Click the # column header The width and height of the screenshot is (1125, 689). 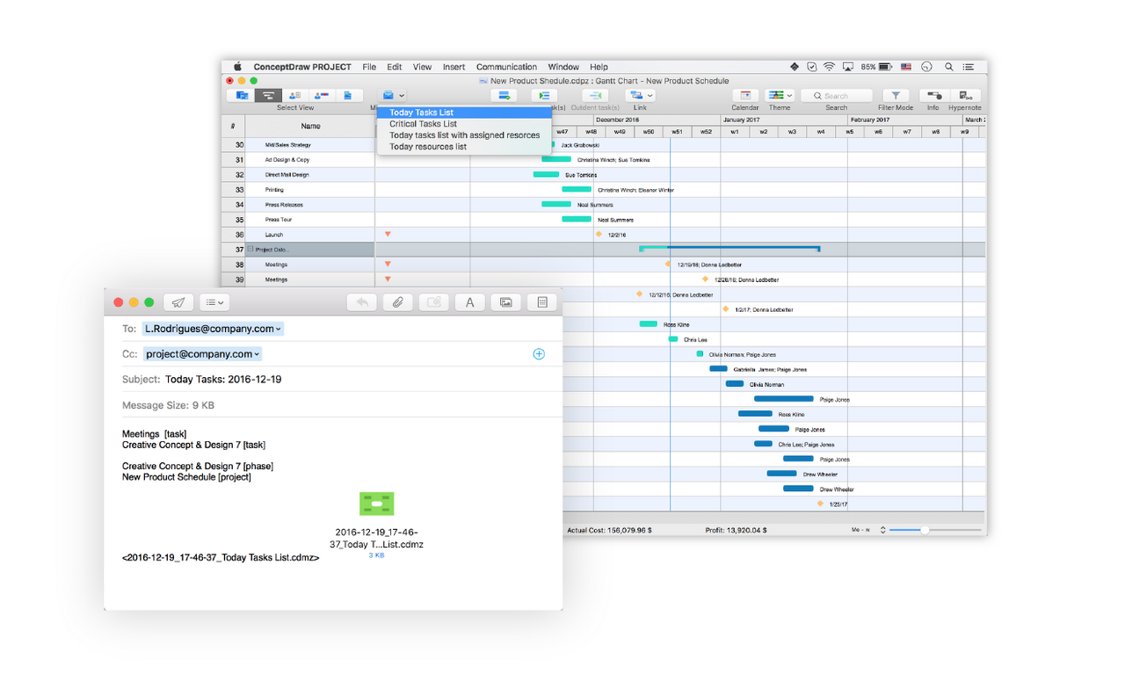click(233, 126)
